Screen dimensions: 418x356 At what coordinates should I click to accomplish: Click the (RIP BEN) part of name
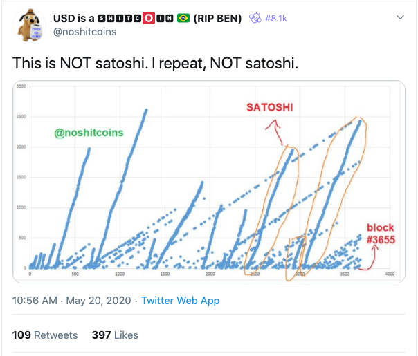[217, 19]
